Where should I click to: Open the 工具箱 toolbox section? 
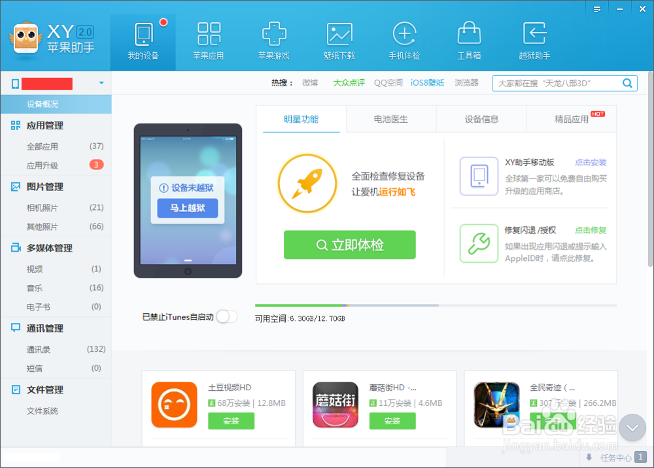469,39
